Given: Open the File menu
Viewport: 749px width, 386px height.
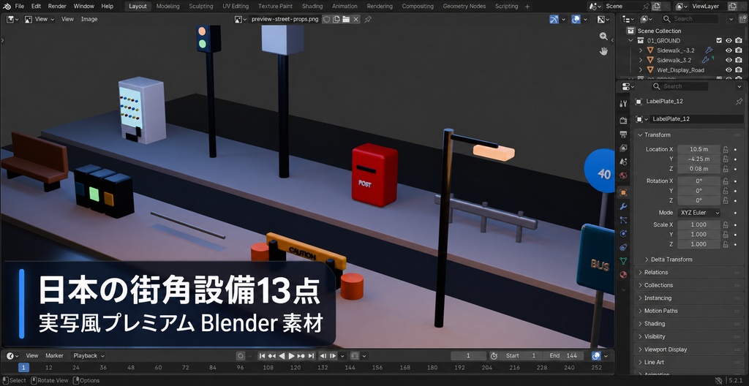Looking at the screenshot, I should (x=20, y=6).
